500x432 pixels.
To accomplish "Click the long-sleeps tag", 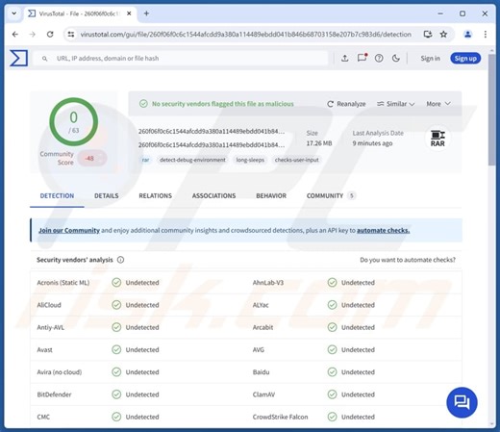I will pyautogui.click(x=250, y=160).
